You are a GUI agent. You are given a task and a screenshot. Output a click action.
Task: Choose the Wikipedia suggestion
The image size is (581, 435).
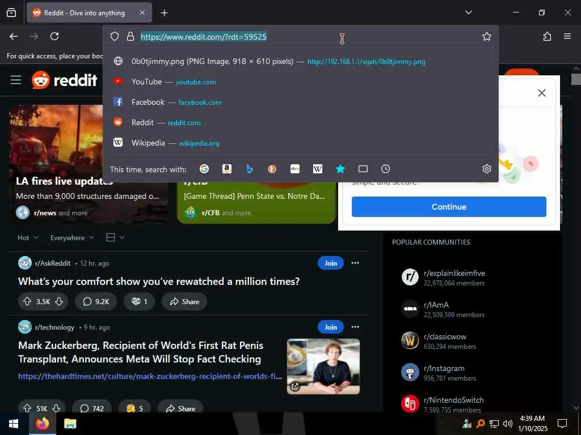click(300, 143)
